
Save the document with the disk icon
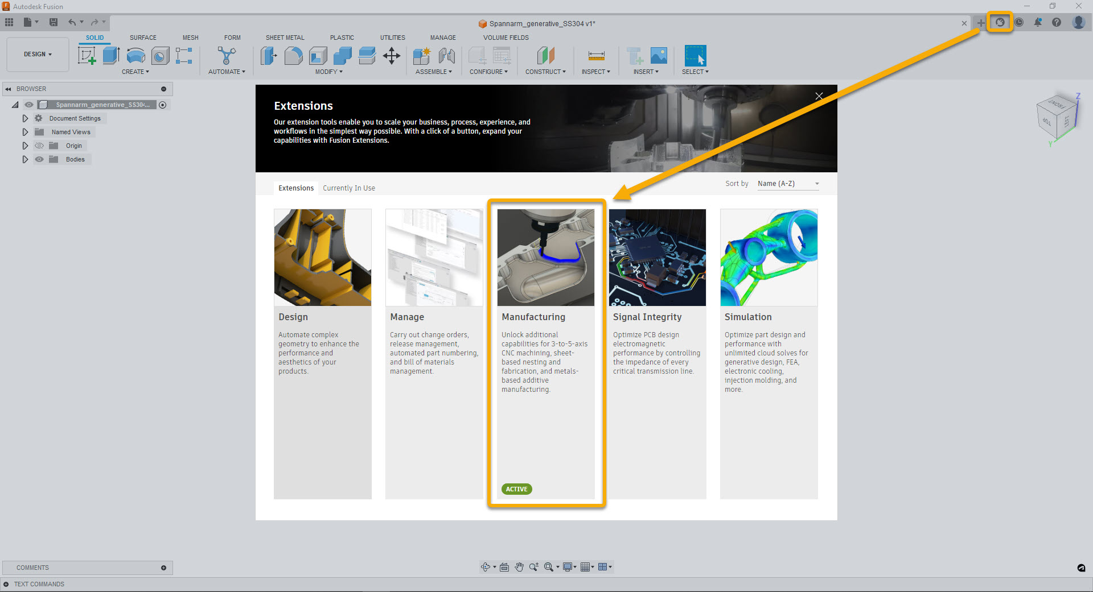click(x=54, y=22)
